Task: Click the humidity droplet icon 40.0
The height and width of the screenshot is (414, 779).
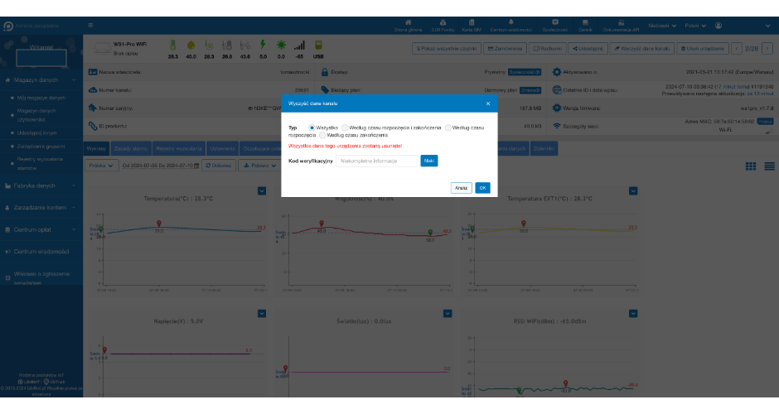Action: click(x=191, y=46)
